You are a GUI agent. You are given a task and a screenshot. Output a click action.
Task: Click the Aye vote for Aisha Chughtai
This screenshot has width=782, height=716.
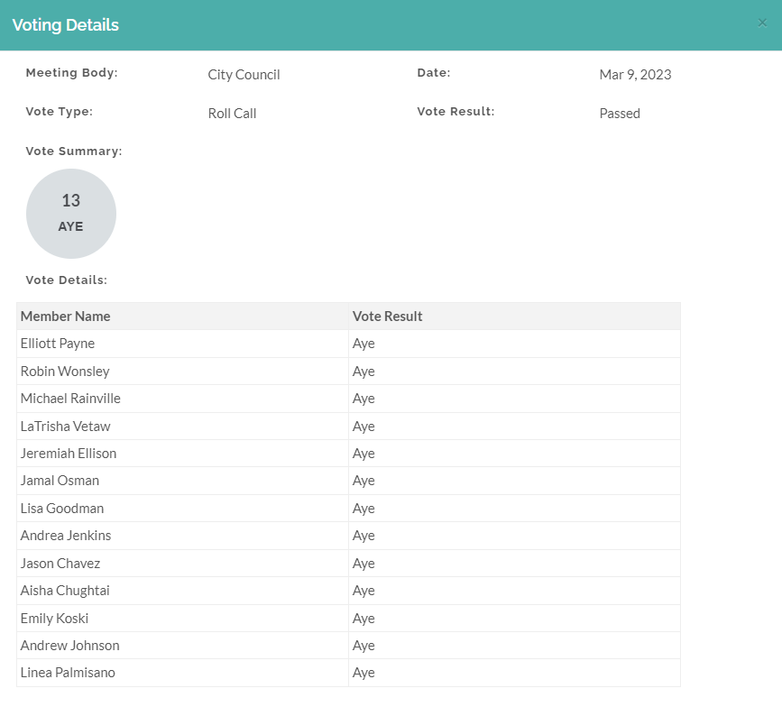(363, 591)
